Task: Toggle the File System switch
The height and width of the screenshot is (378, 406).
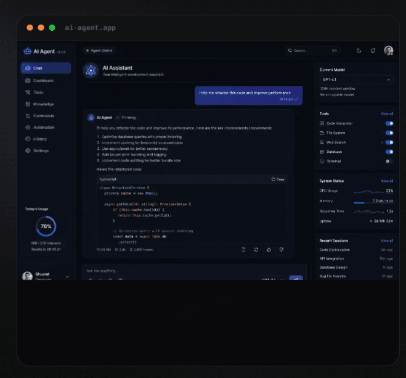Action: click(389, 133)
